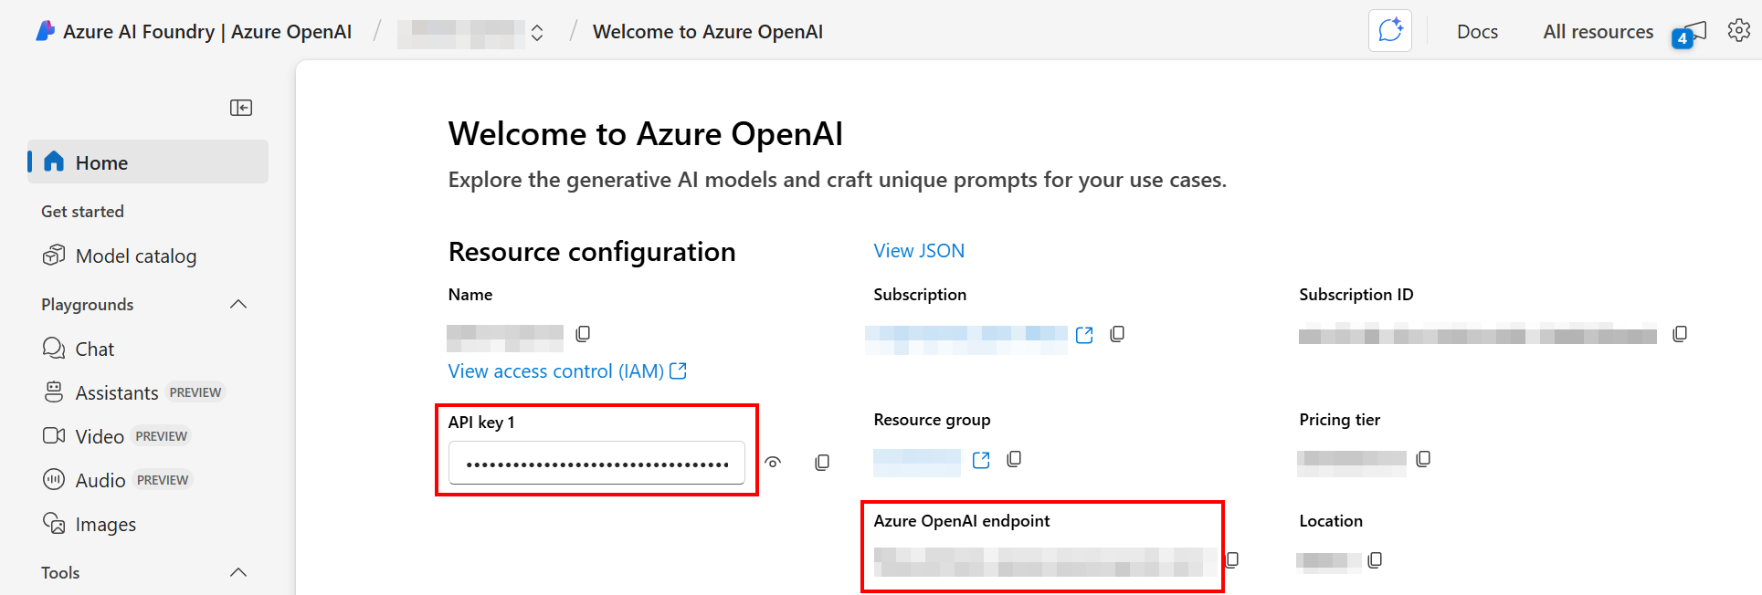1762x595 pixels.
Task: Collapse the left navigation sidebar
Action: (241, 108)
